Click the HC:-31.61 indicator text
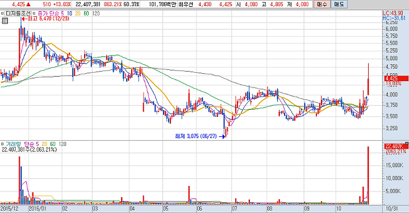 394,18
